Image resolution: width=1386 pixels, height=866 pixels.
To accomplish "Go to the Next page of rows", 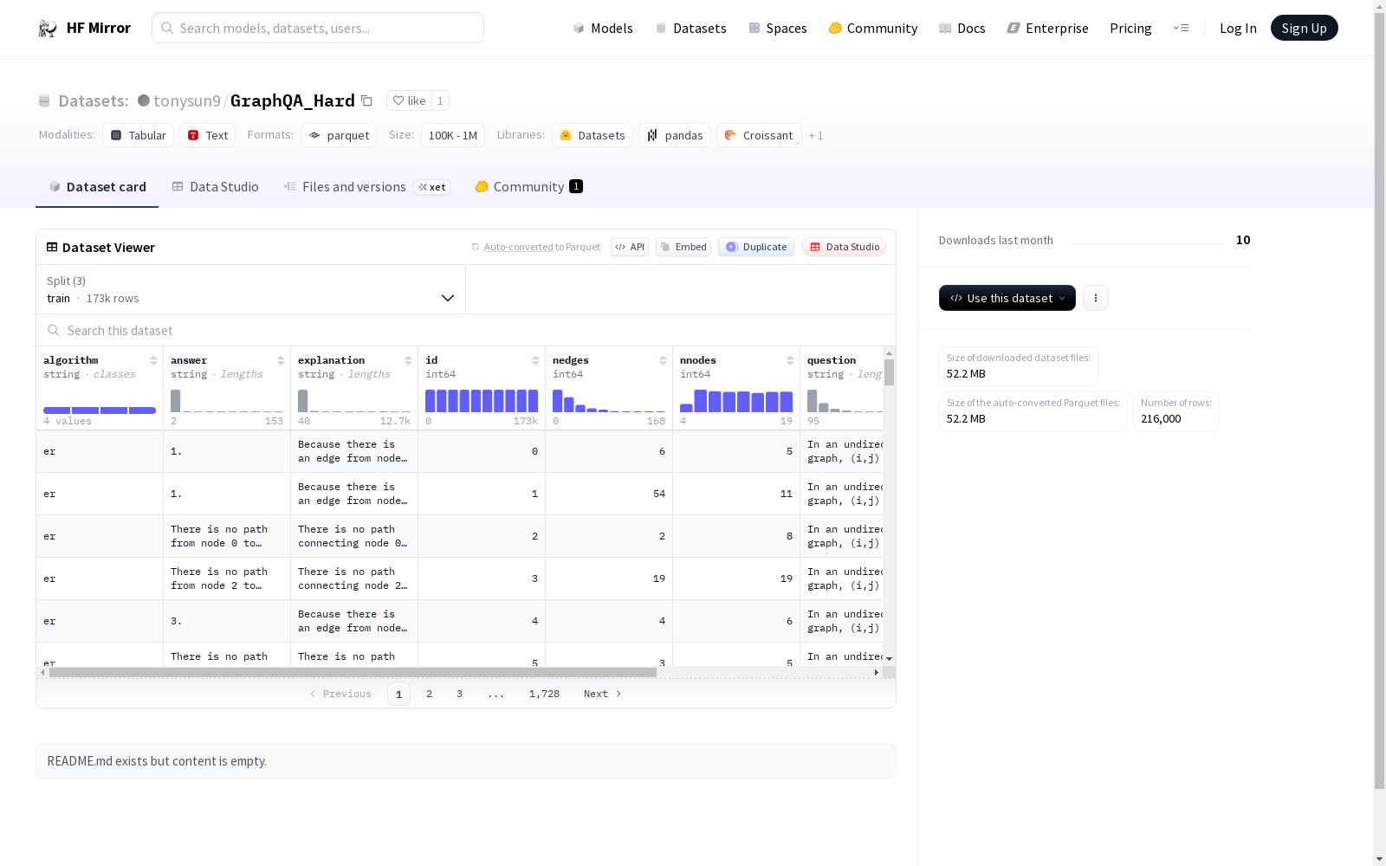I will 603,694.
